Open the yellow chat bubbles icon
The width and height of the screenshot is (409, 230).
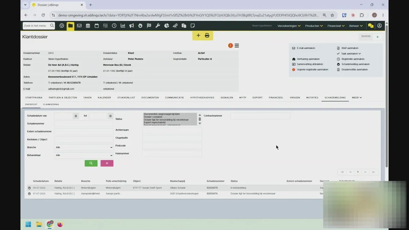pos(370,26)
